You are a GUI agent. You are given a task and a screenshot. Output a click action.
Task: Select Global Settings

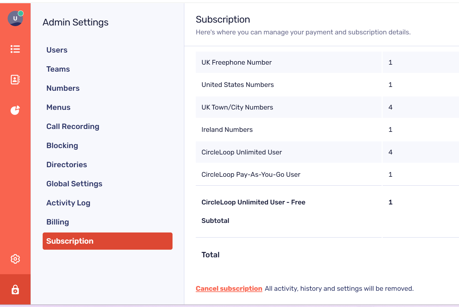[x=74, y=183]
